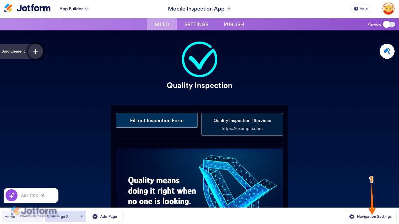Open the App Builder dropdown
Image resolution: width=399 pixels, height=224 pixels.
[x=86, y=9]
